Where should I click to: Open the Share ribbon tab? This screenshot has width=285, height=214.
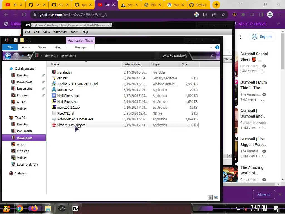(x=42, y=47)
